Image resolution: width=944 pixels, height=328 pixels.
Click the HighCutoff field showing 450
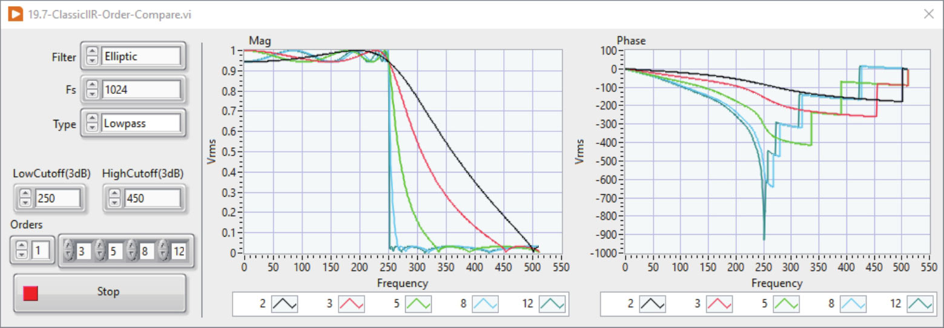tap(151, 198)
